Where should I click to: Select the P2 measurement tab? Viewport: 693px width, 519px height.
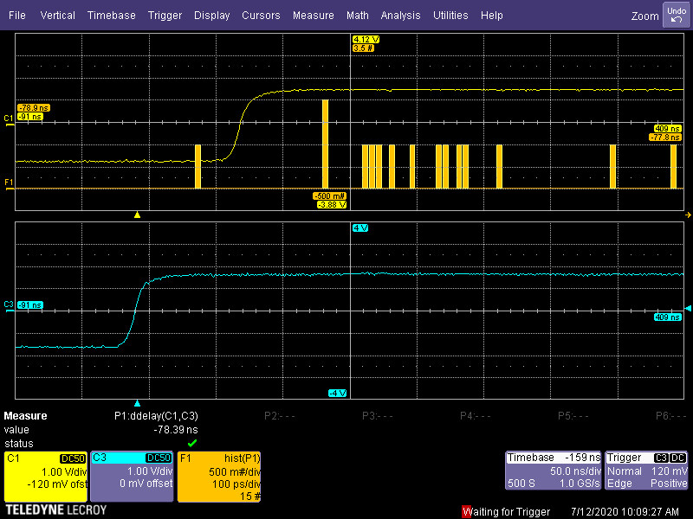click(273, 416)
